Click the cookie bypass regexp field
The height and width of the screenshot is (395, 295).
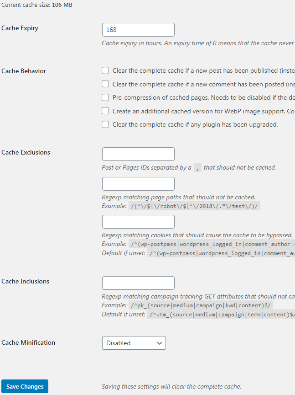coord(138,221)
